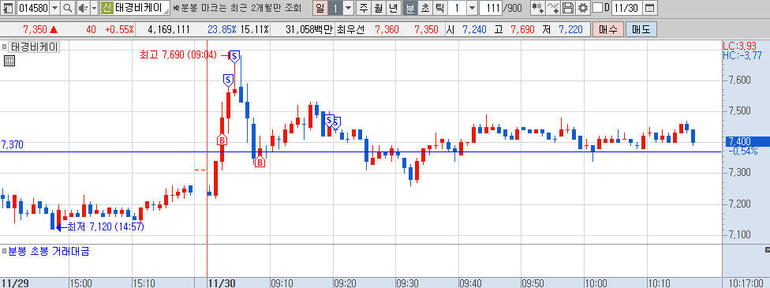This screenshot has height=288, width=770.
Task: Switch to the 틱 tick chart tab
Action: (x=439, y=8)
